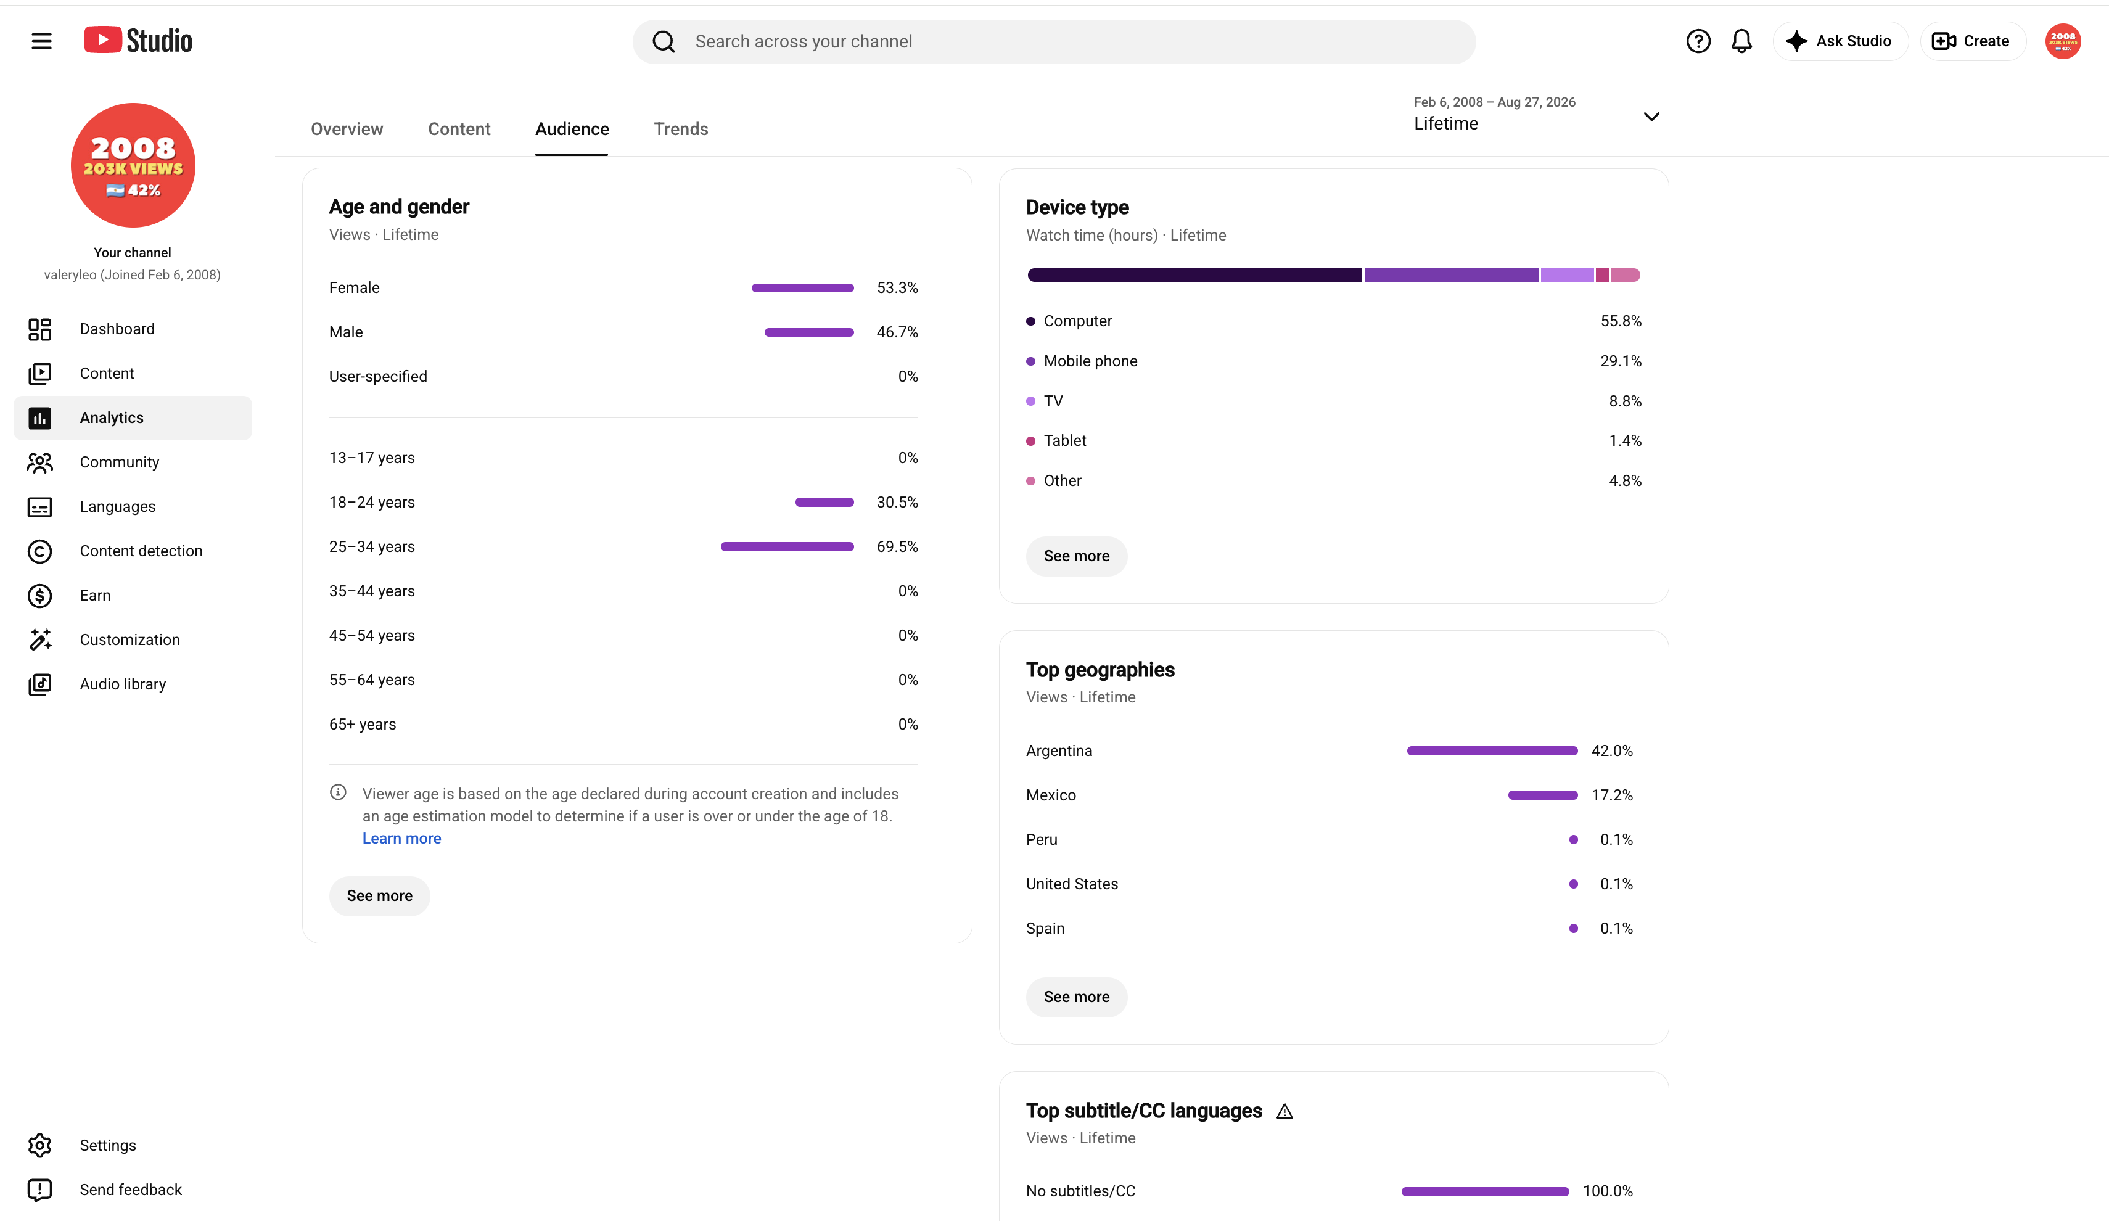The width and height of the screenshot is (2109, 1221).
Task: Click the Settings gear icon
Action: pos(39,1145)
